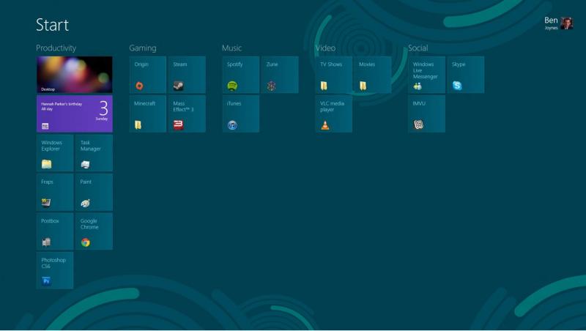The width and height of the screenshot is (586, 331).
Task: Click the user name Ben
Action: point(551,21)
